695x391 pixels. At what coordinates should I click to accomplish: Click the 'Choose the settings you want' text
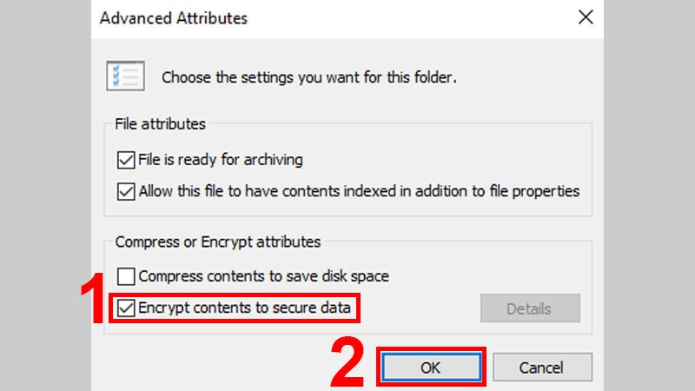308,77
